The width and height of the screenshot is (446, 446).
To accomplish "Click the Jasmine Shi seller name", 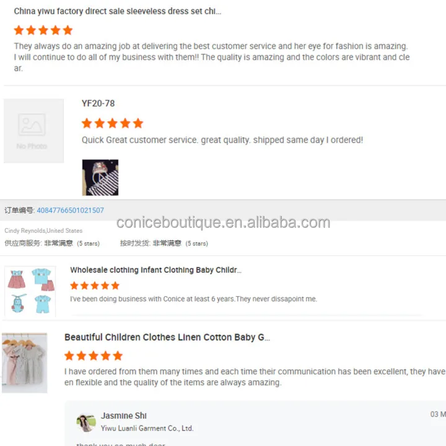I will (x=124, y=416).
